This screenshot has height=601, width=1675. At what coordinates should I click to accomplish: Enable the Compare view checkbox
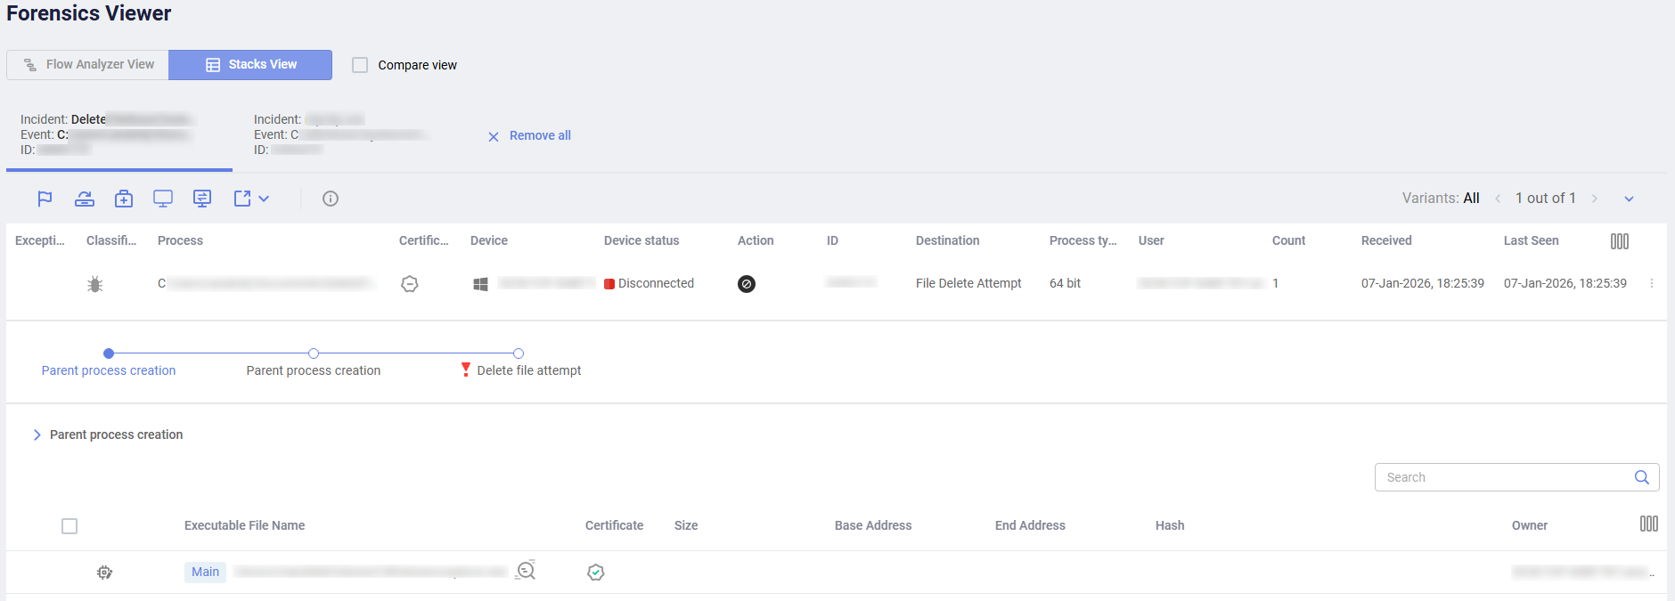click(360, 65)
